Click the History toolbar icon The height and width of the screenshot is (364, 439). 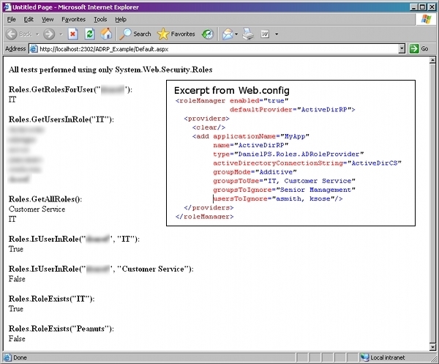tap(208, 34)
